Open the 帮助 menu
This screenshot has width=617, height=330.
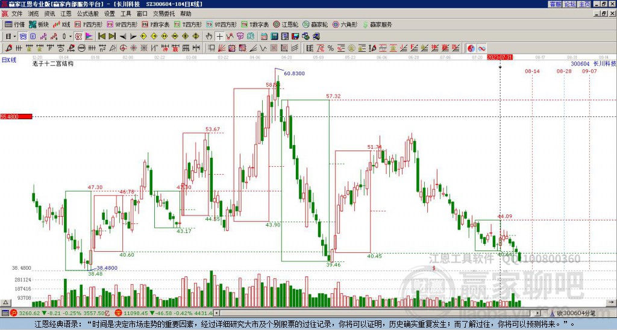(x=186, y=14)
